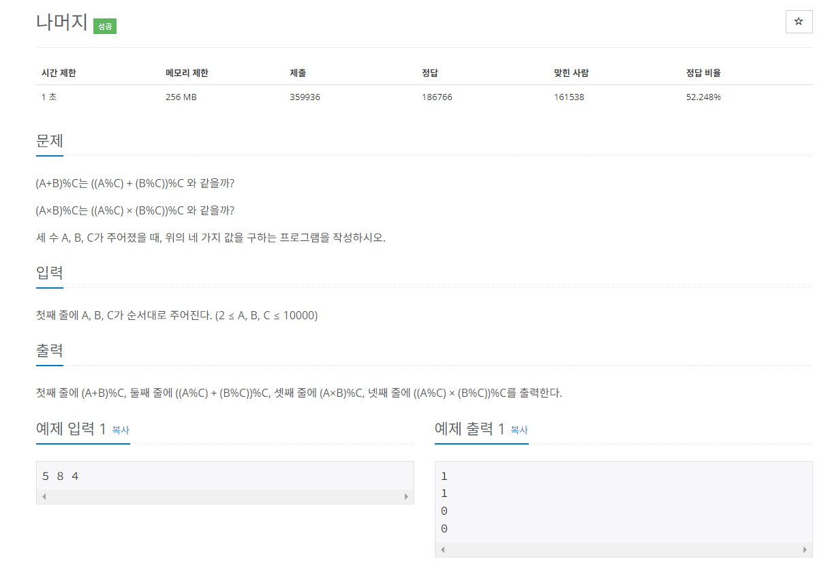The width and height of the screenshot is (830, 563).
Task: Click the problem title 나머지
Action: (x=62, y=22)
